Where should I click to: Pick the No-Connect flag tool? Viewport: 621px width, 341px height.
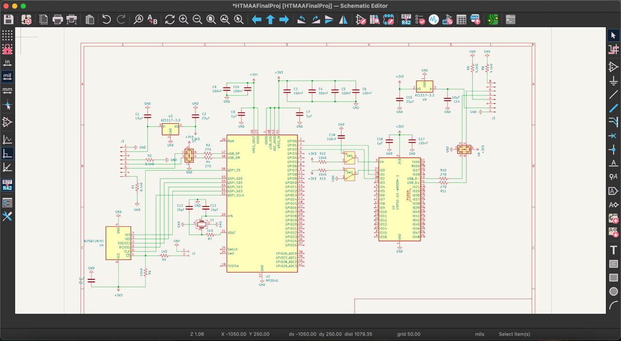[614, 135]
